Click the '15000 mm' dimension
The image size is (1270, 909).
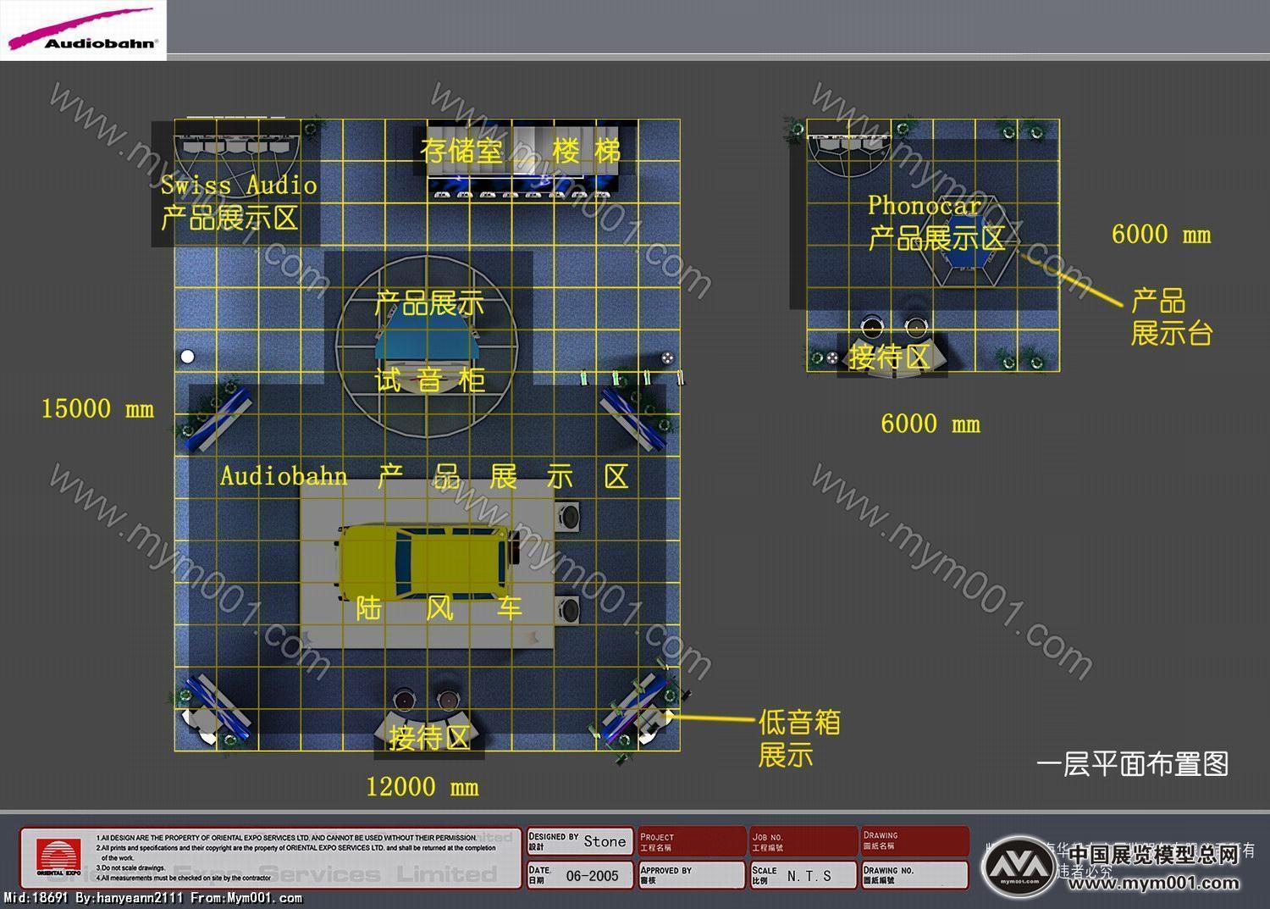(98, 408)
